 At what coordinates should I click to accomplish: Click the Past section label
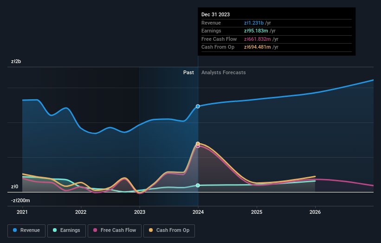coord(188,72)
